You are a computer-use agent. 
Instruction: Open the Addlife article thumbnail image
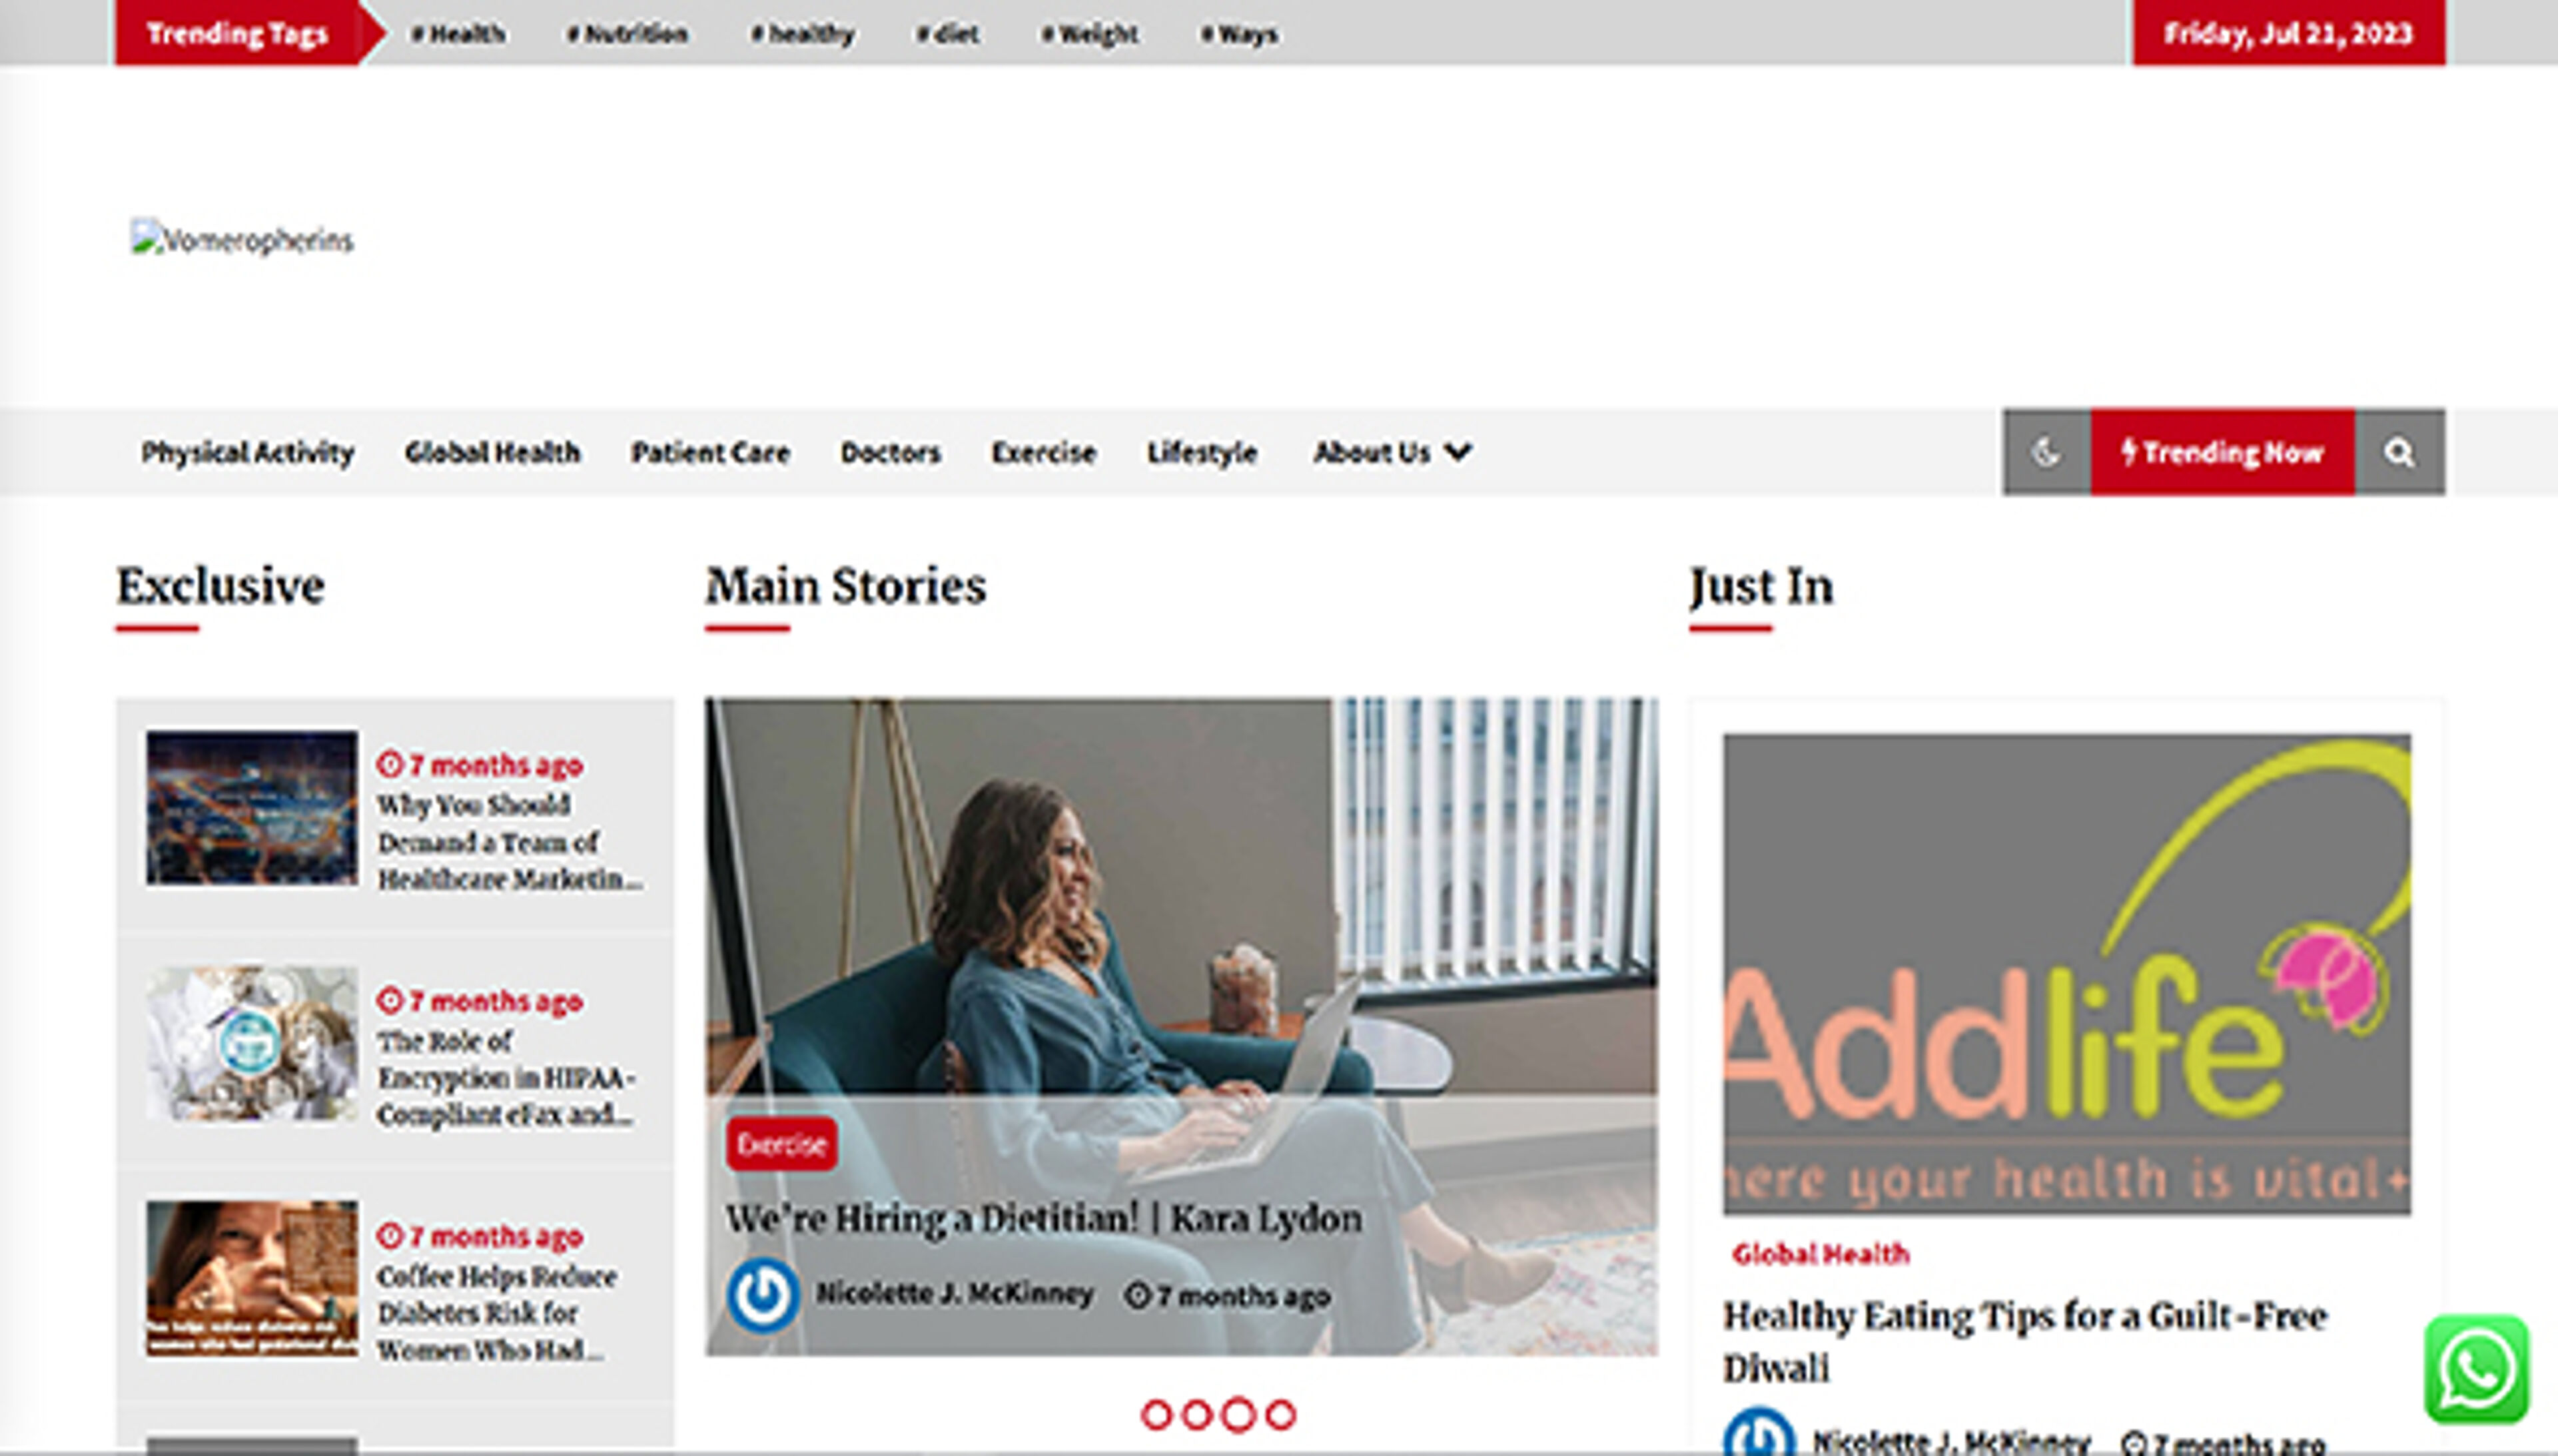[x=2066, y=975]
